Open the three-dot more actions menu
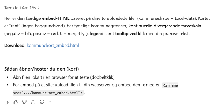 51,102
